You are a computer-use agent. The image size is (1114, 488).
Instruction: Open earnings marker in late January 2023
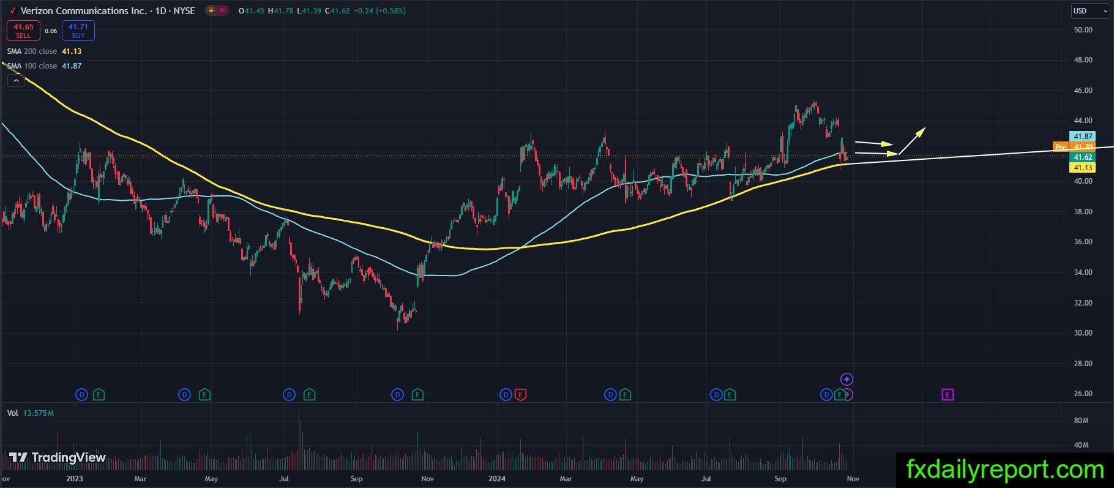tap(99, 395)
